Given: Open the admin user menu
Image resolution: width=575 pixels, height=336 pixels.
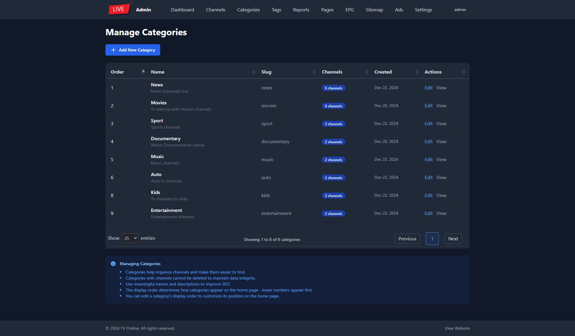Looking at the screenshot, I should 460,10.
